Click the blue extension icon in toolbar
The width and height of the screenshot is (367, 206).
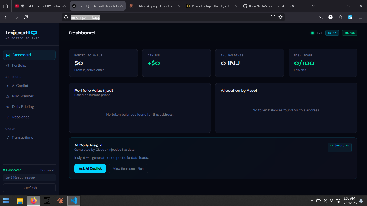350,17
